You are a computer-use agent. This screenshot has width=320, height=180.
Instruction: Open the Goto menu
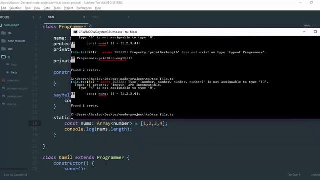(x=47, y=8)
